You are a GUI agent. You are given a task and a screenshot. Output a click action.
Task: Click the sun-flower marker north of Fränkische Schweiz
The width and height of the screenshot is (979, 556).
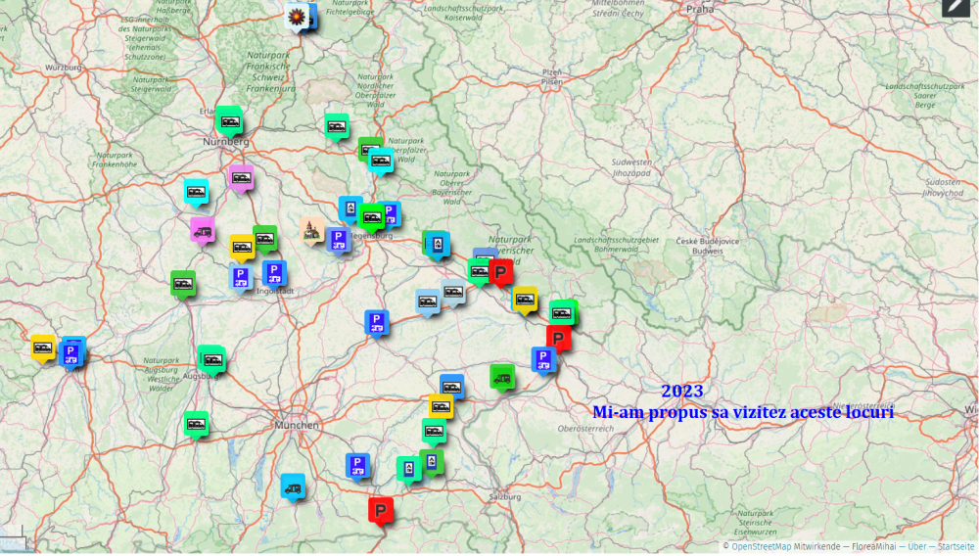[x=296, y=16]
